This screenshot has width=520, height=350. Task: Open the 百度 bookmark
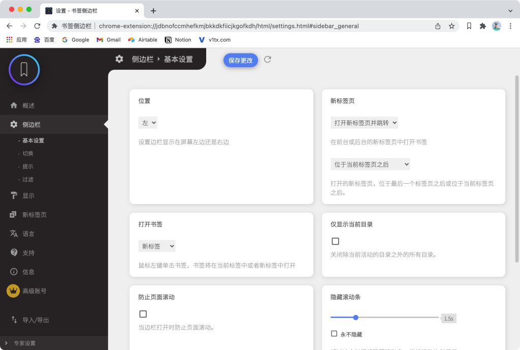pyautogui.click(x=44, y=40)
